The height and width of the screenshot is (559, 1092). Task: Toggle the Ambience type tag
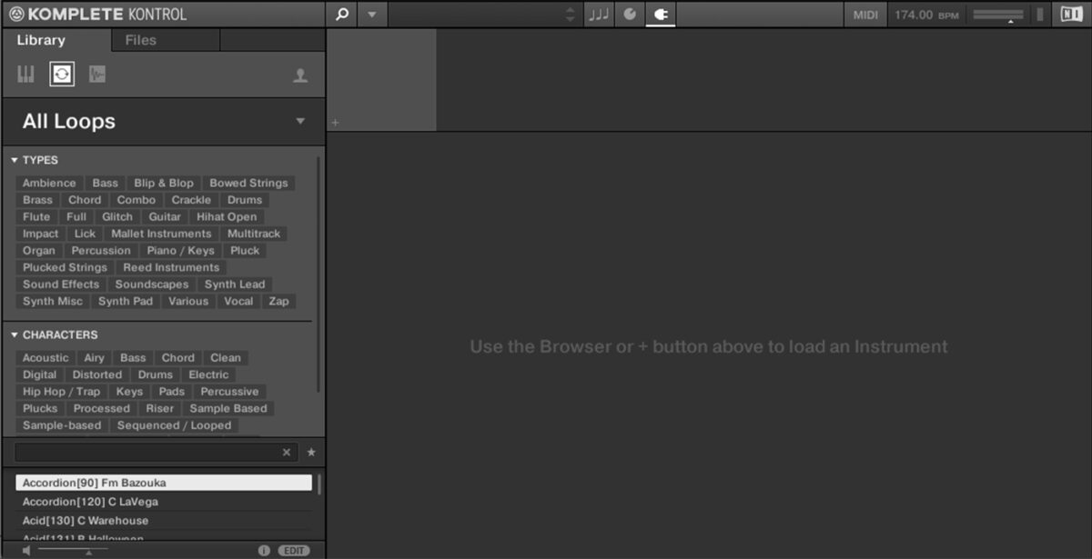pyautogui.click(x=49, y=183)
